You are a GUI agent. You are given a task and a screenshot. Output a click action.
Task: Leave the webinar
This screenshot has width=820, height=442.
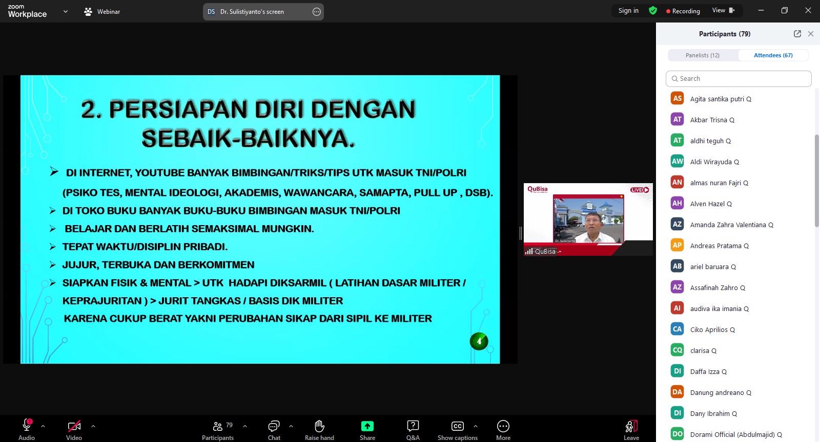point(631,427)
